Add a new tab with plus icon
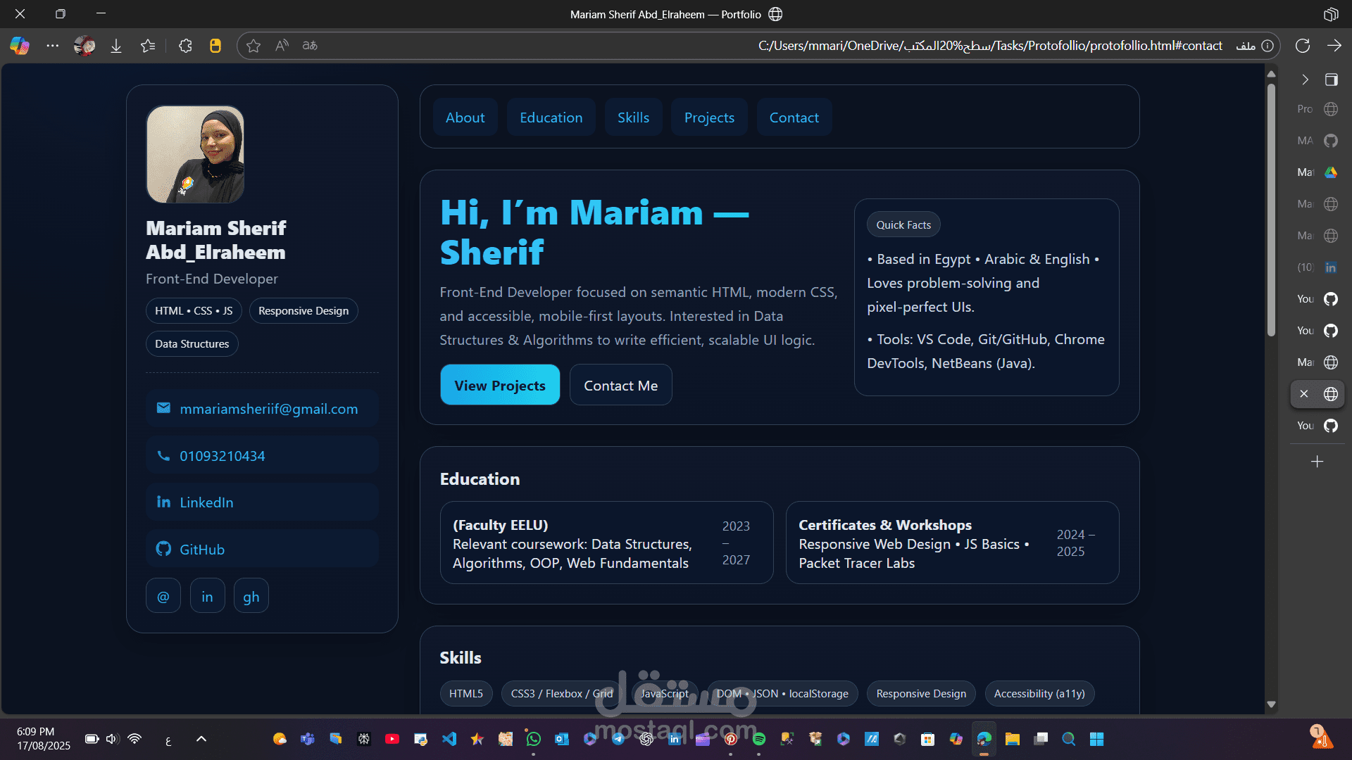Screen dimensions: 1352x760 click(x=1317, y=462)
